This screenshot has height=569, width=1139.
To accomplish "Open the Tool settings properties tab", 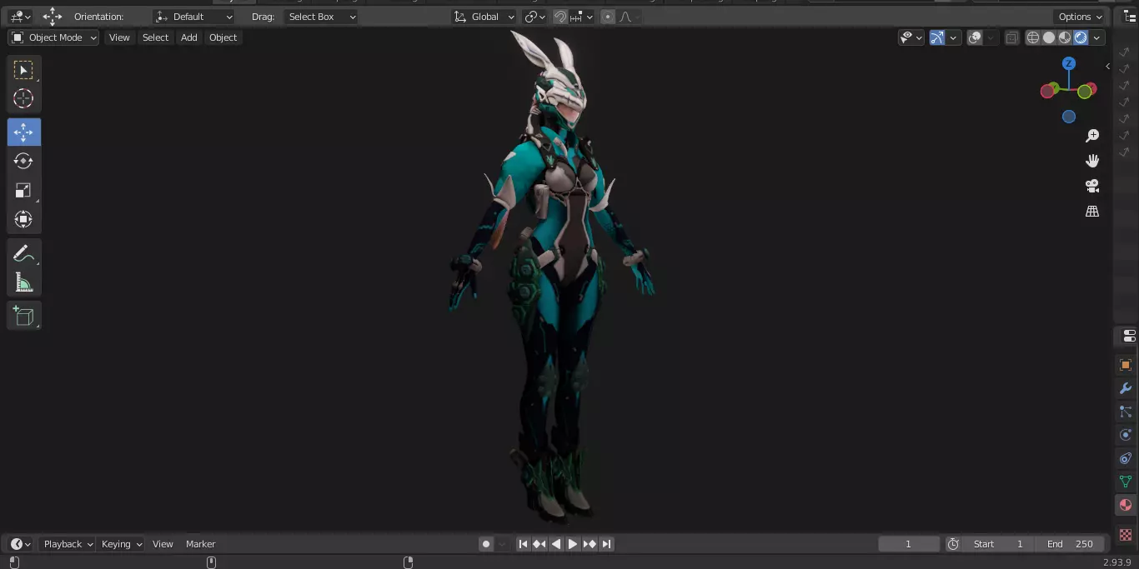I will [x=1128, y=336].
